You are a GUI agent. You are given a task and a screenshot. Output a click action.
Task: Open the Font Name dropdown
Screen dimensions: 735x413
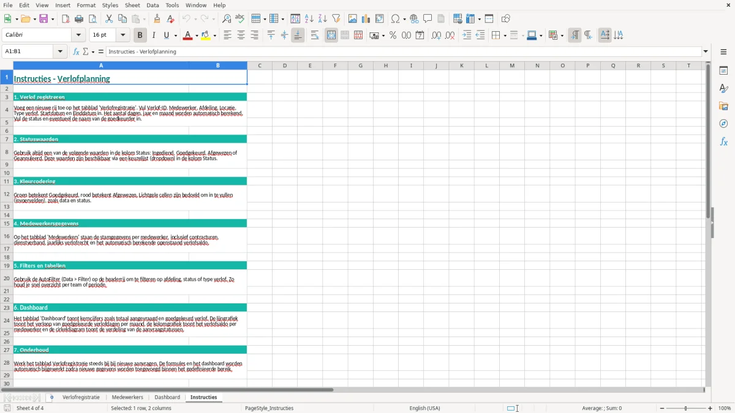point(78,35)
